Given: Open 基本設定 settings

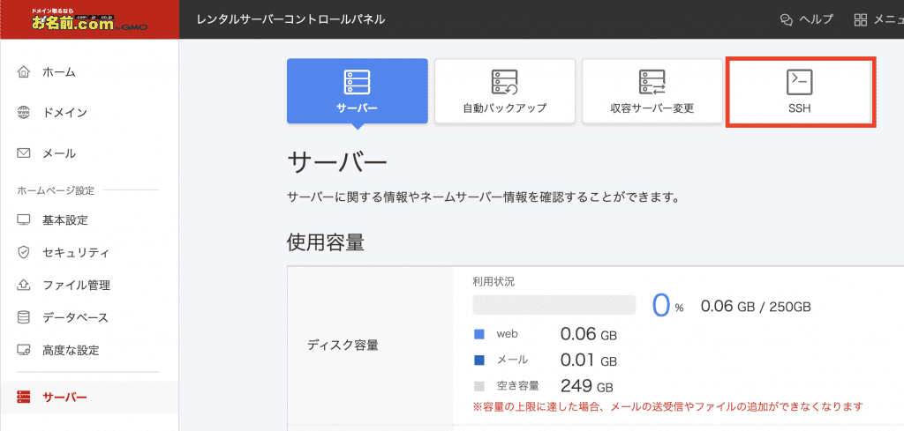Looking at the screenshot, I should [64, 220].
